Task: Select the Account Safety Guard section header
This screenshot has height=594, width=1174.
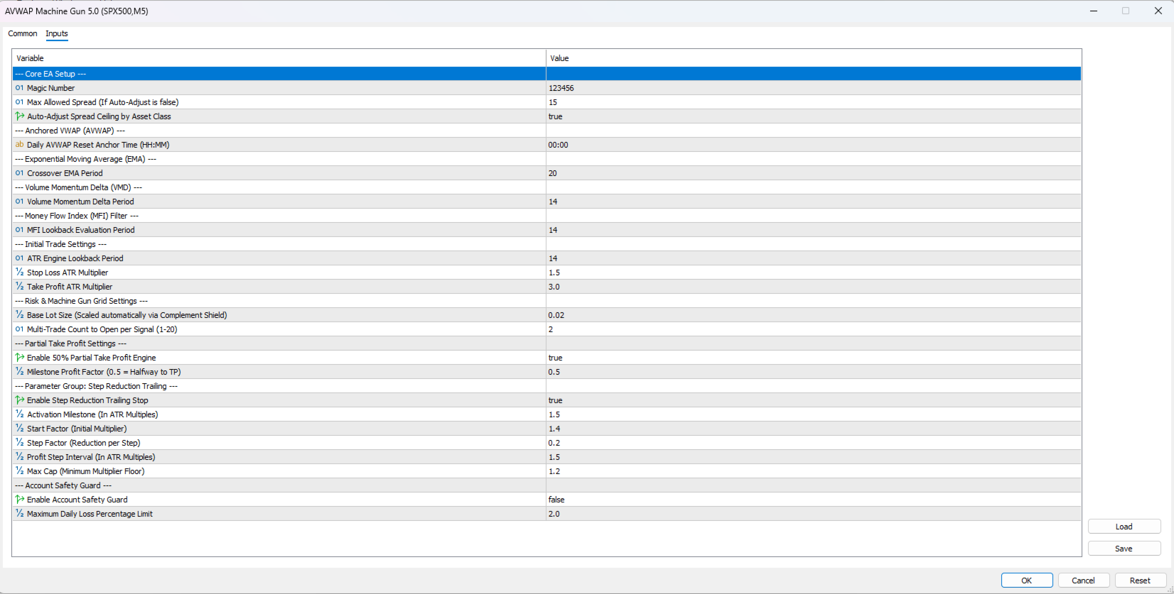Action: [x=546, y=485]
